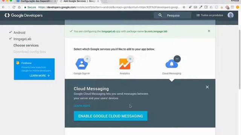Select the Cloud Messaging bell icon
Image resolution: width=241 pixels, height=135 pixels.
[172, 64]
